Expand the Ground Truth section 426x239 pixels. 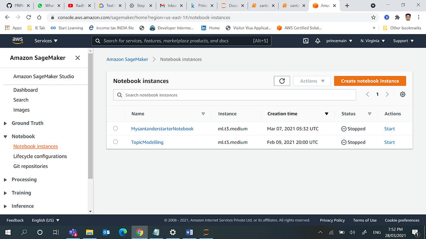[x=5, y=123]
